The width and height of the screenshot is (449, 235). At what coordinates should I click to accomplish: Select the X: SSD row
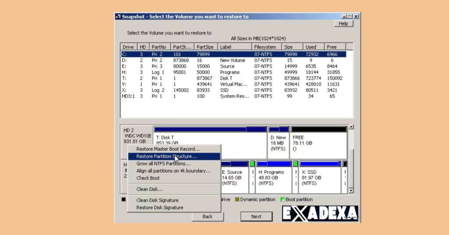233,90
